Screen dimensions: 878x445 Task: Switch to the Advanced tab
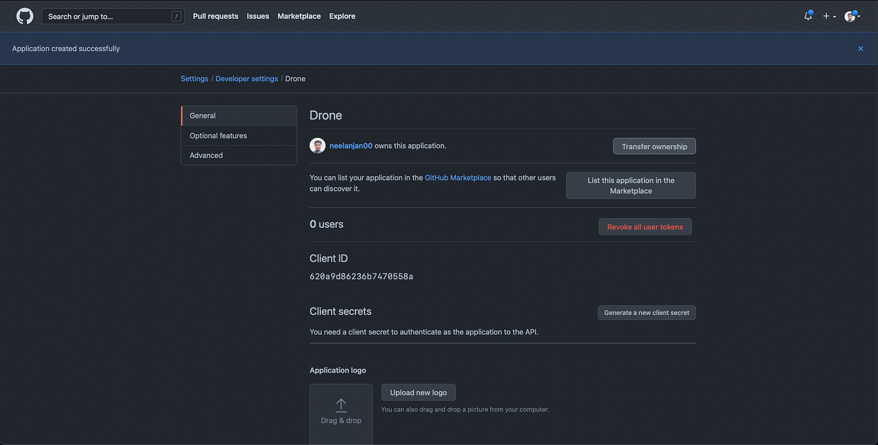[x=239, y=155]
